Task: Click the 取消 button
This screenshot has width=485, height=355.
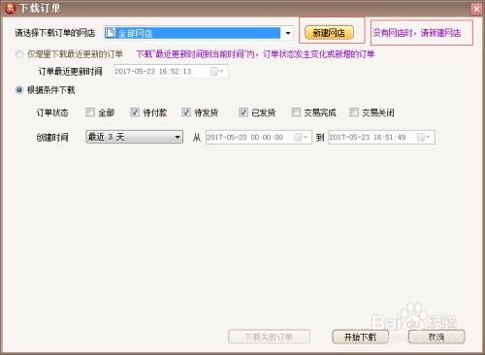Action: [x=436, y=337]
